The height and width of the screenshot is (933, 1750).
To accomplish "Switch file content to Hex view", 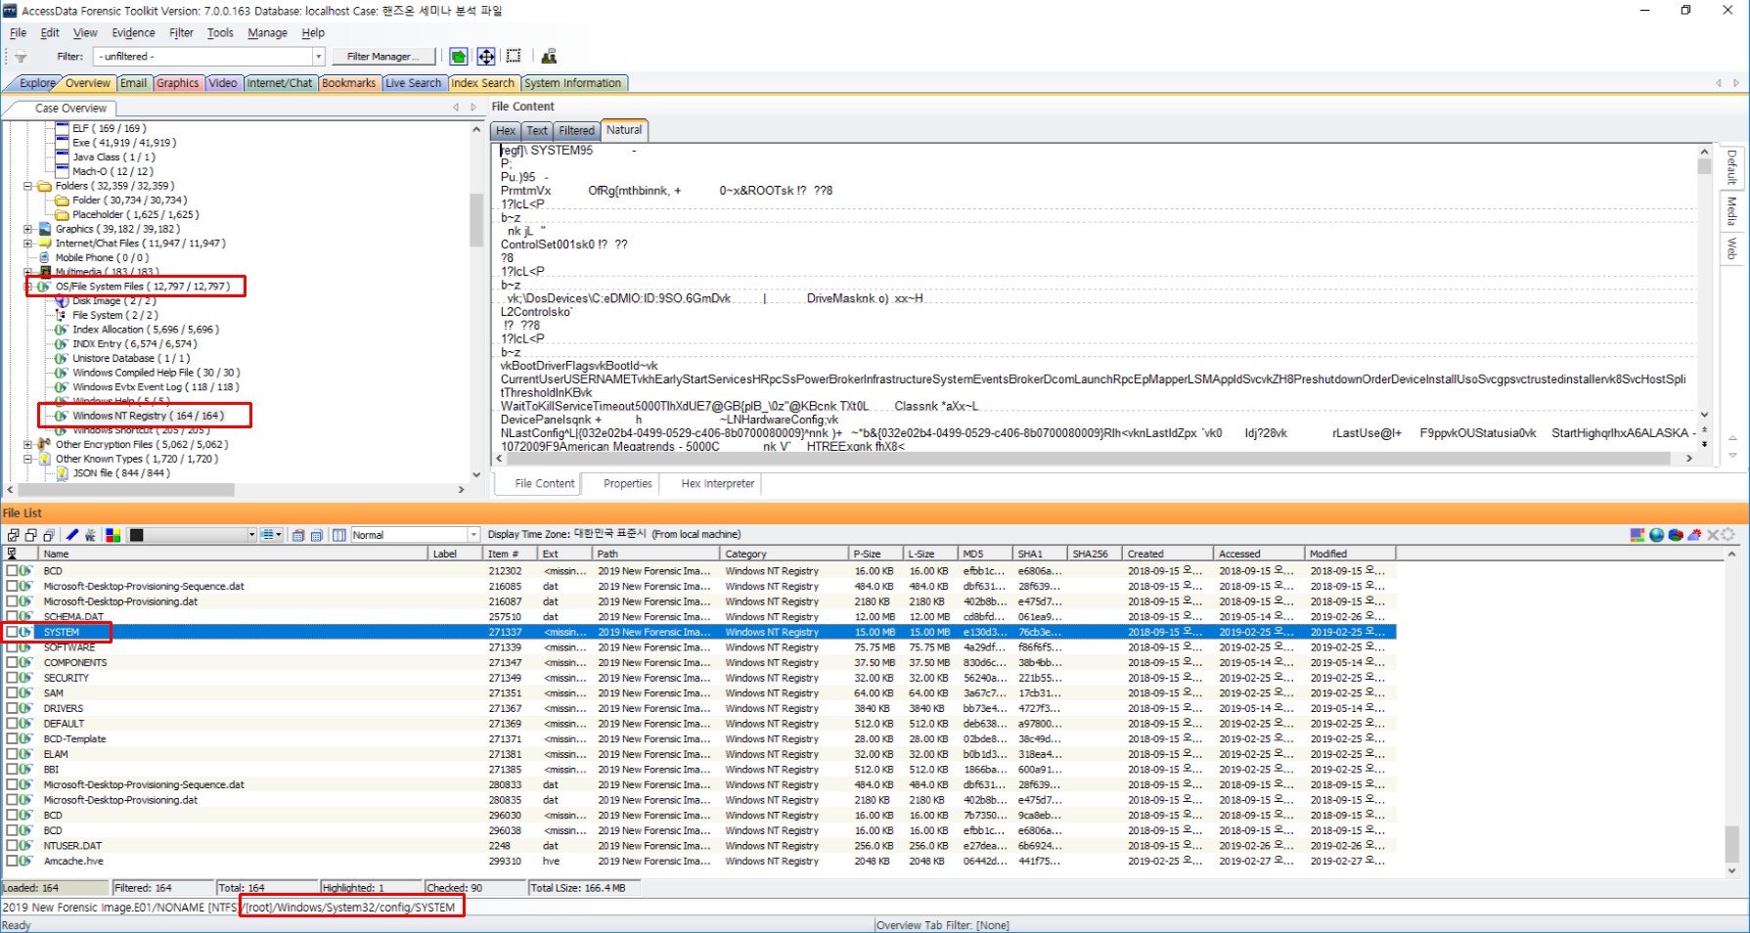I will 505,130.
